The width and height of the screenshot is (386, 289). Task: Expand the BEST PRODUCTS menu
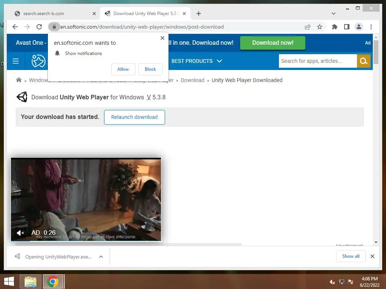point(197,61)
